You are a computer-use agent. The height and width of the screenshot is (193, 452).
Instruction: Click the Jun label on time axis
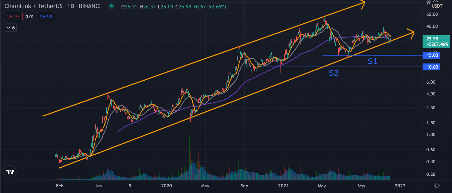pyautogui.click(x=98, y=186)
